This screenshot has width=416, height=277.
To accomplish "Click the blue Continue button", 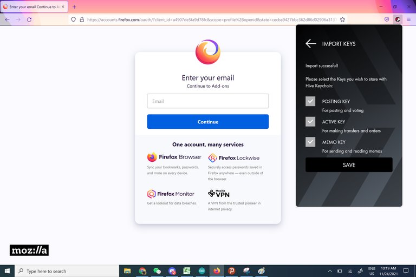I will (x=208, y=122).
